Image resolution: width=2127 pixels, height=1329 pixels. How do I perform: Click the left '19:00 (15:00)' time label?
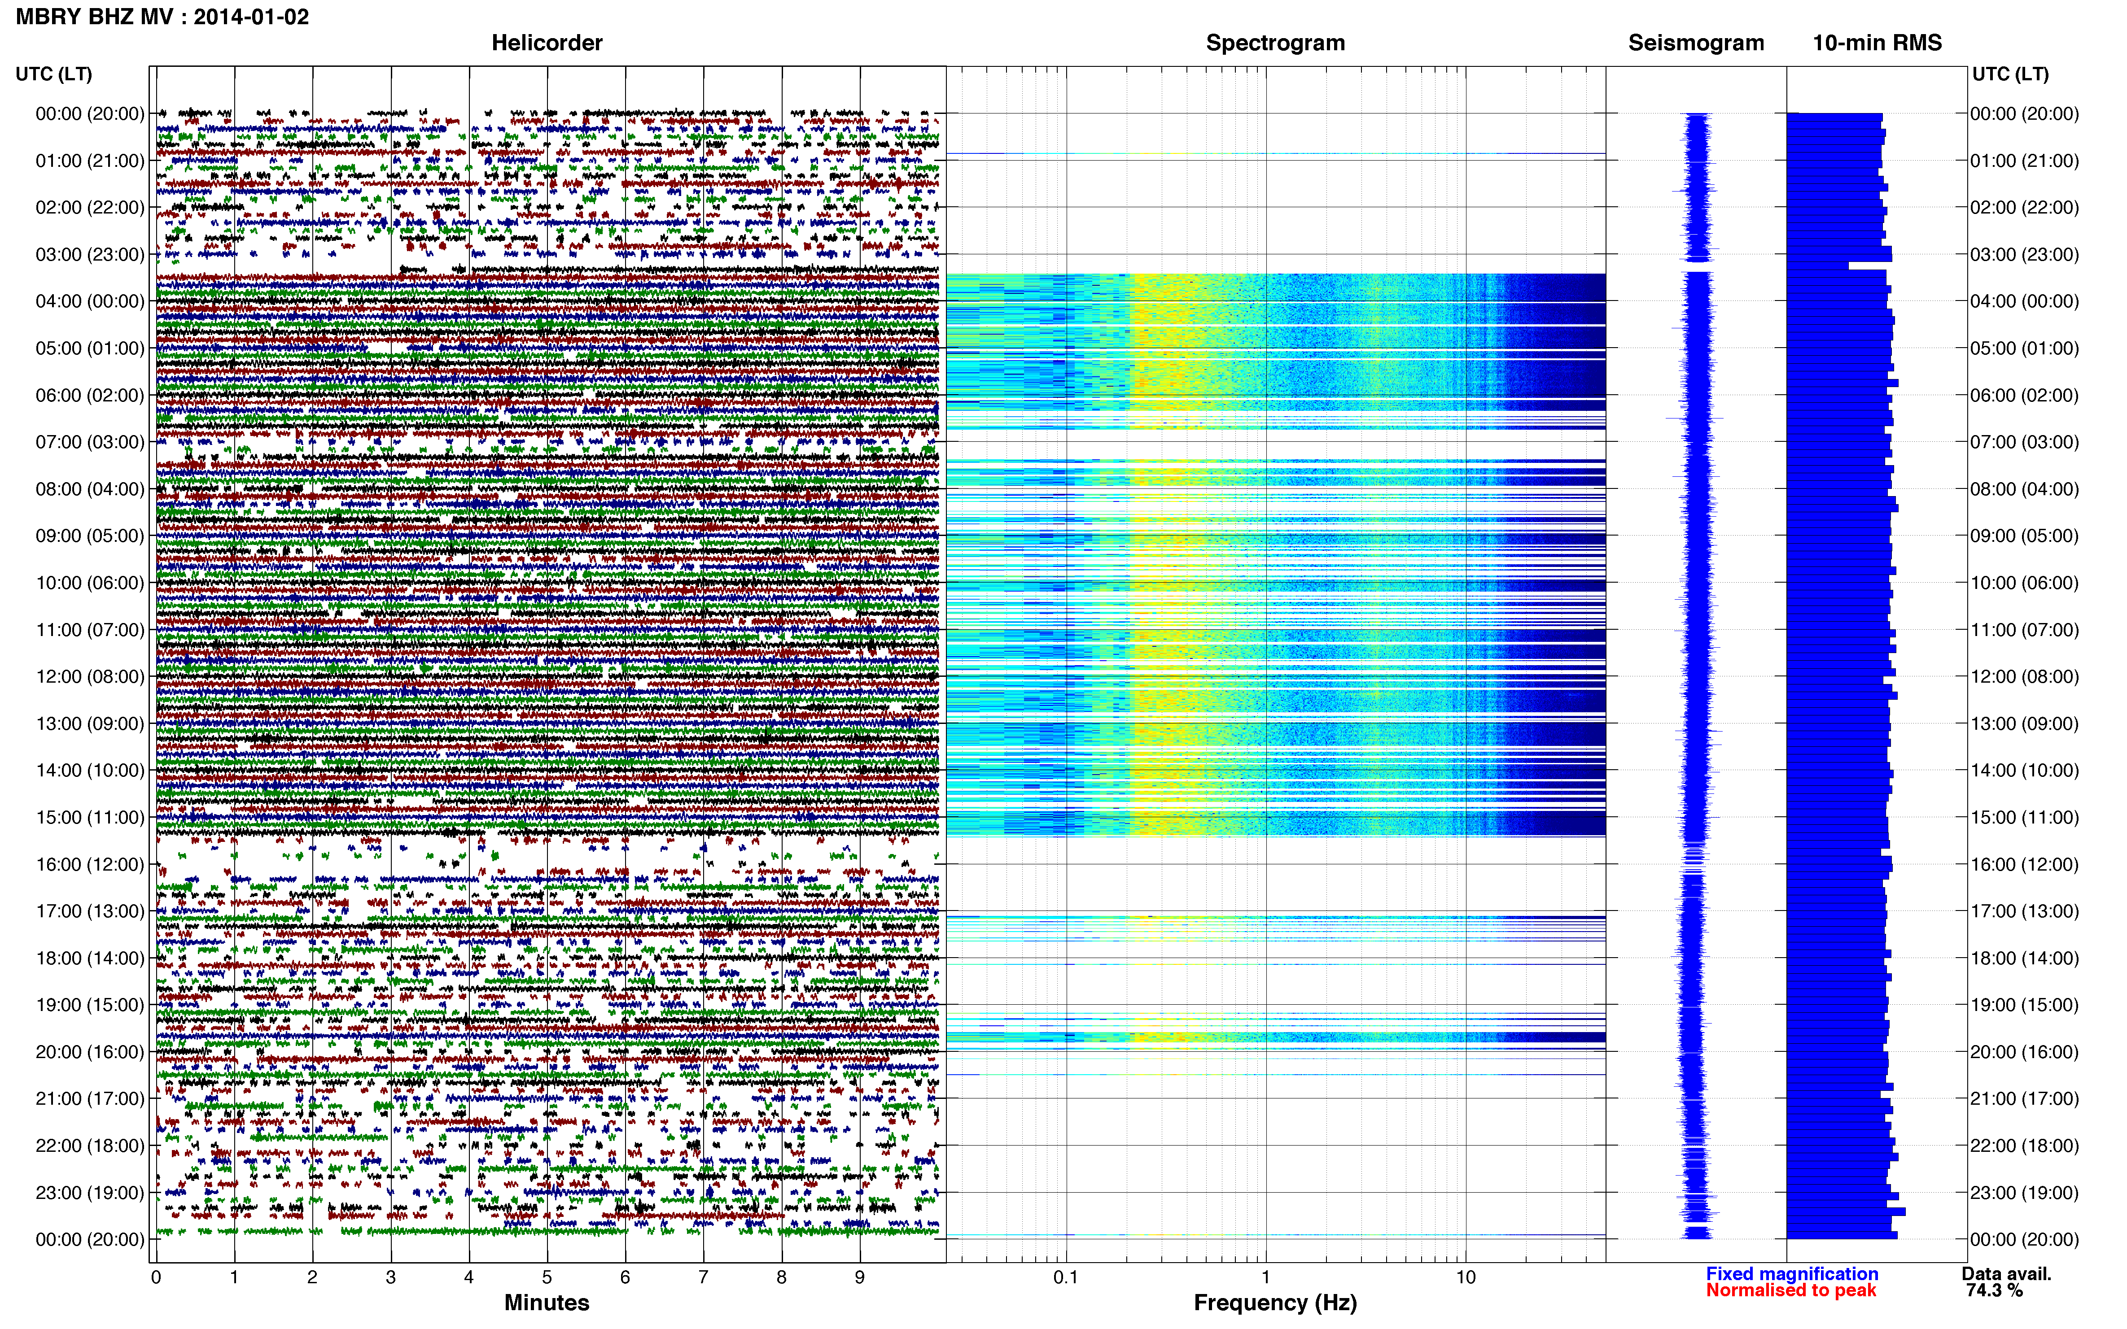pyautogui.click(x=90, y=1005)
